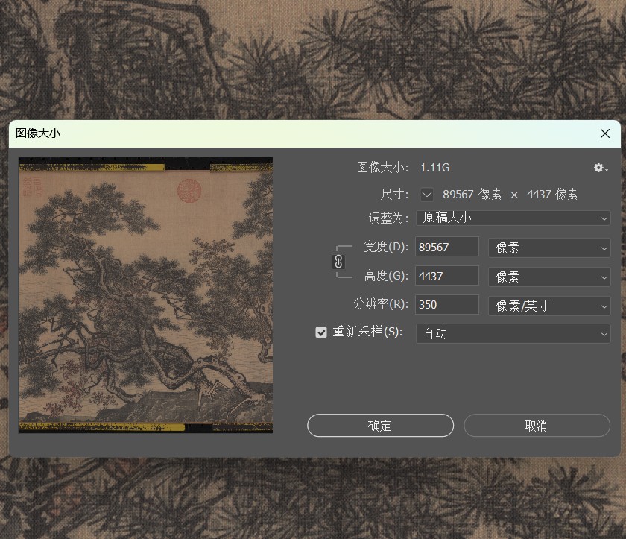This screenshot has height=539, width=626.
Task: Uncheck the 重新采样(S) checkbox
Action: click(x=321, y=332)
